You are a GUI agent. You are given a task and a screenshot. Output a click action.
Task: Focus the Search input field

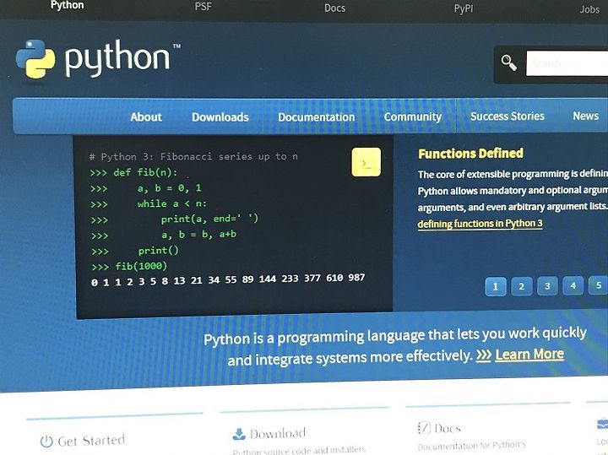pos(567,63)
